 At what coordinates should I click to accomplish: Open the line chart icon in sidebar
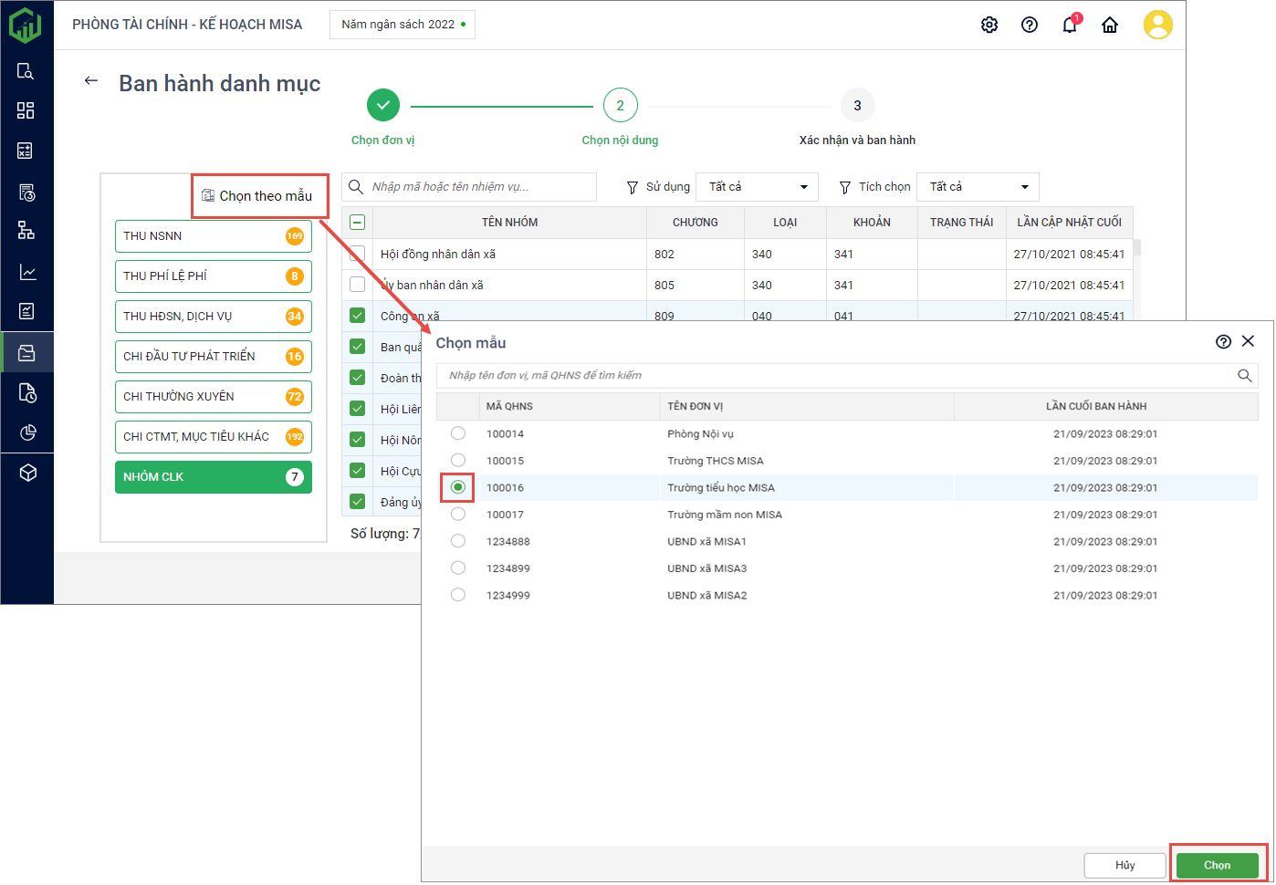(x=26, y=272)
